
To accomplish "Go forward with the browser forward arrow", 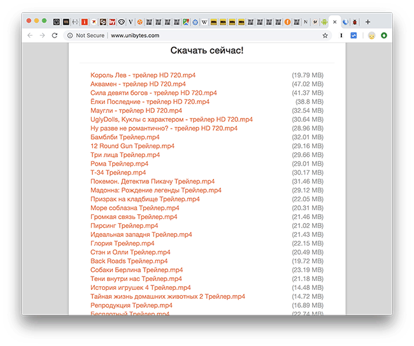I will coord(42,36).
